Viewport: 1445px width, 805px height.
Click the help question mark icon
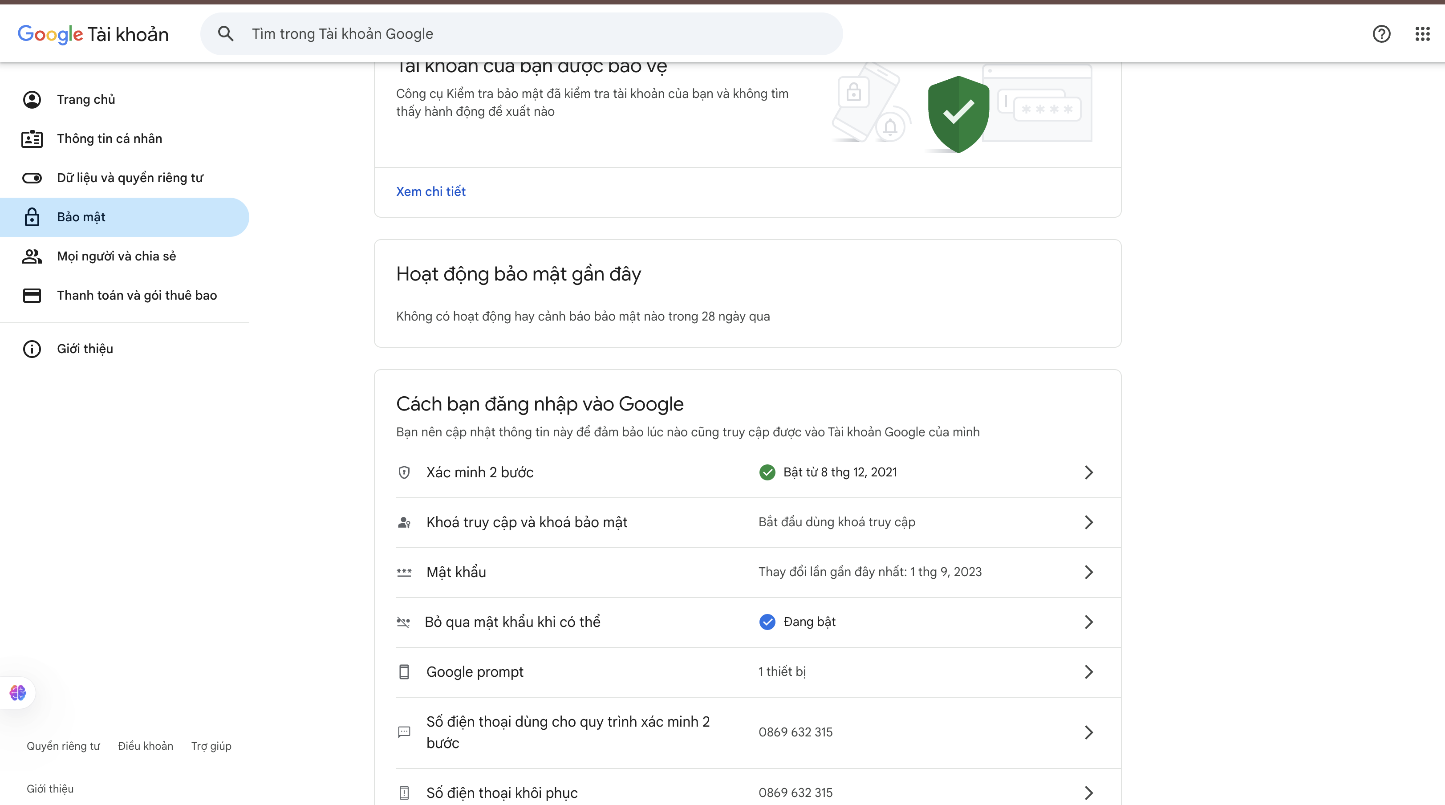tap(1381, 34)
